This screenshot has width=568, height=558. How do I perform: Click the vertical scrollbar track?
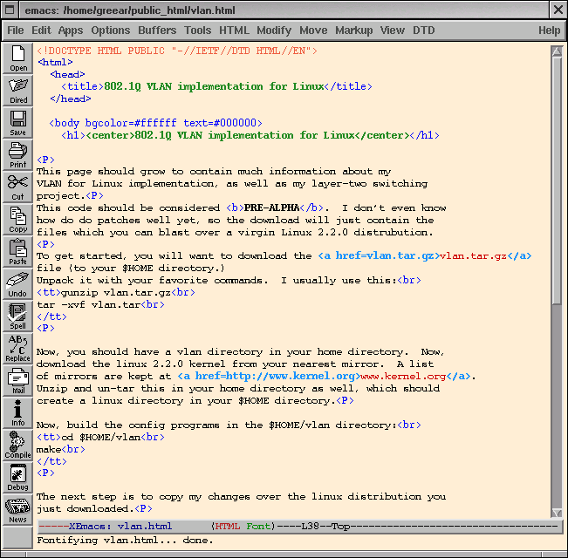(x=557, y=410)
